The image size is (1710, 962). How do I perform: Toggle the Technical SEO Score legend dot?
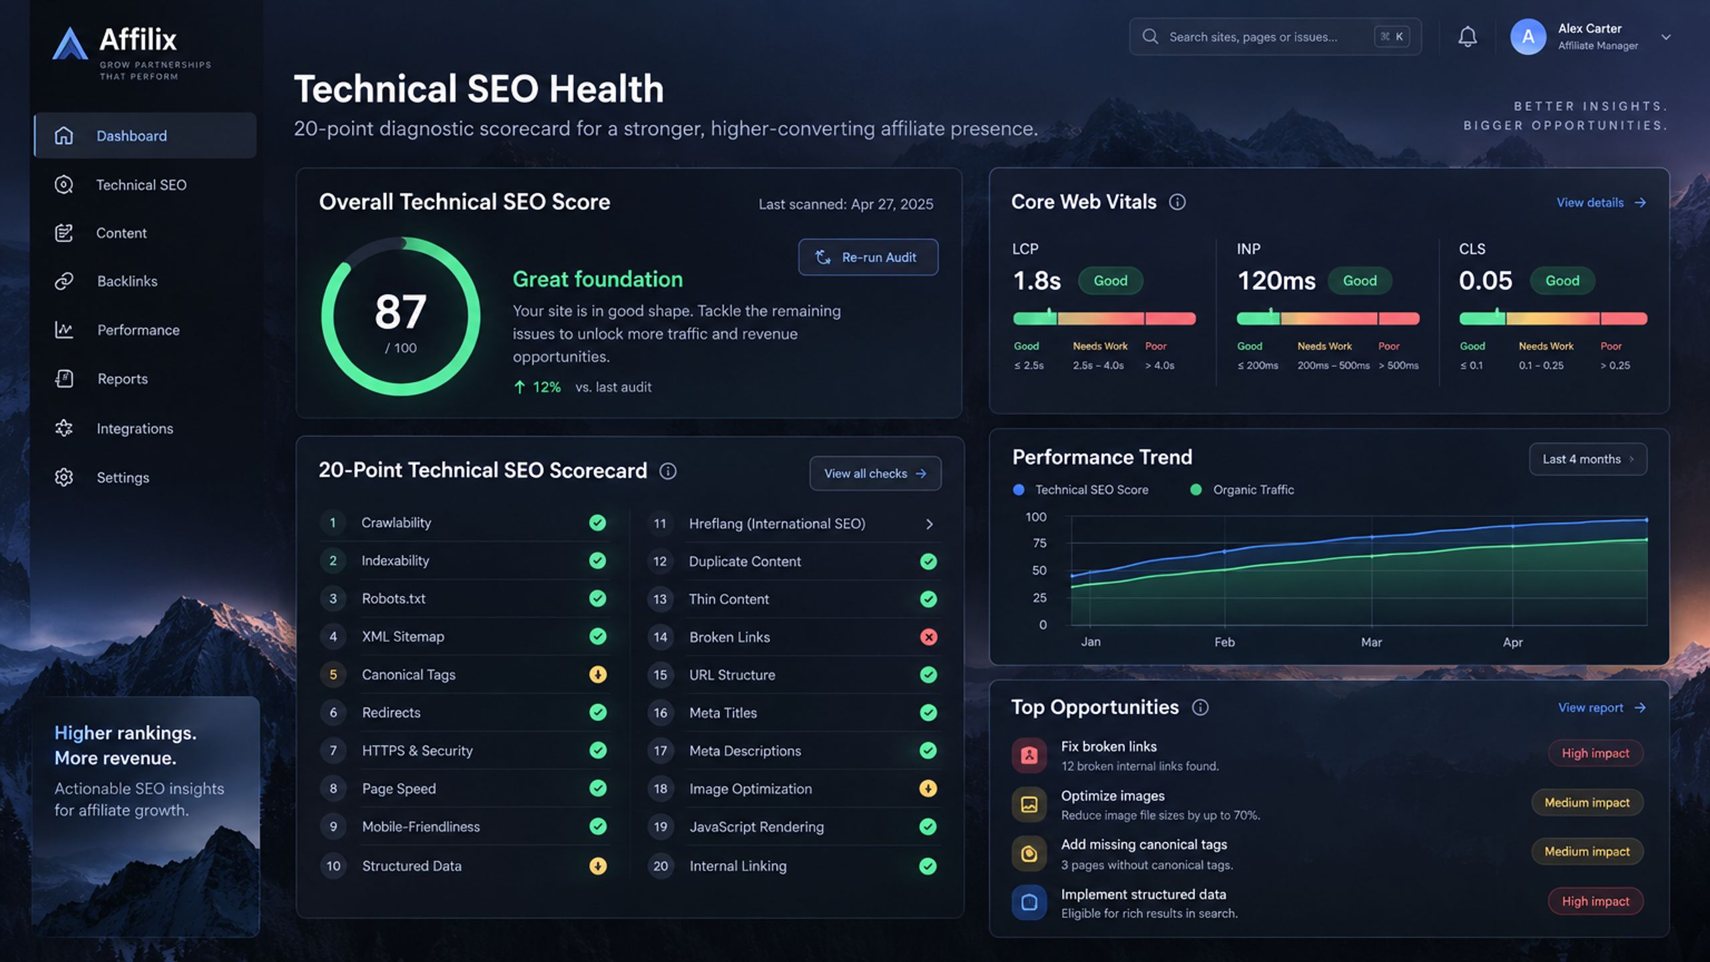(x=1019, y=490)
